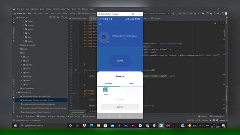
Task: Open the Terminal tool window
Action: coord(41,117)
